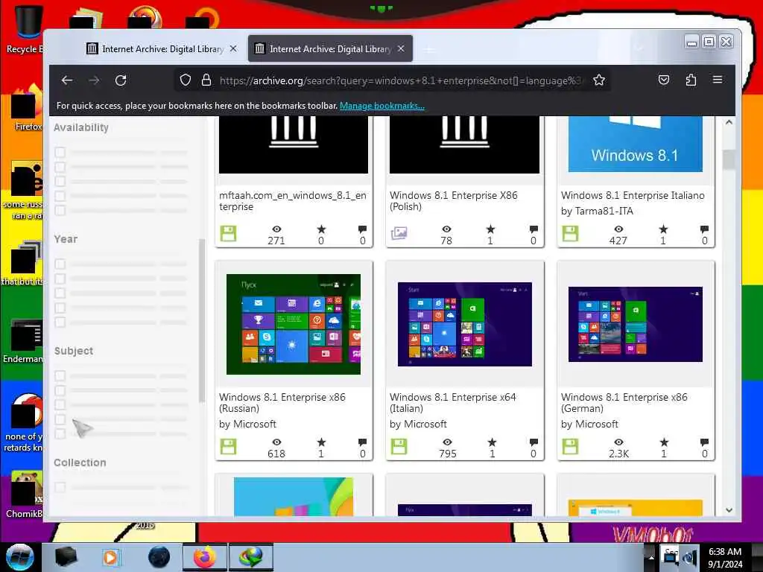
Task: Close the second Internet Archive tab
Action: (401, 48)
